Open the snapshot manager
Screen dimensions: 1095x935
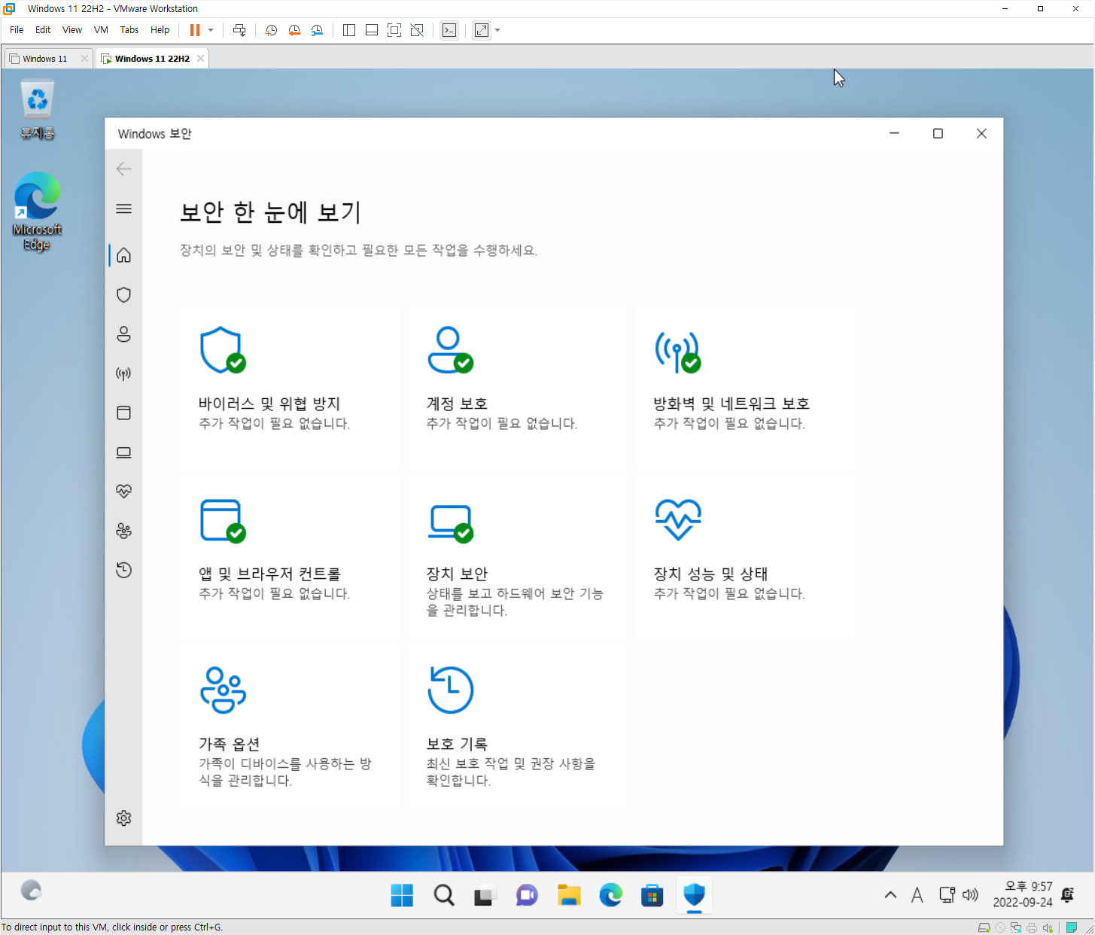pos(317,30)
